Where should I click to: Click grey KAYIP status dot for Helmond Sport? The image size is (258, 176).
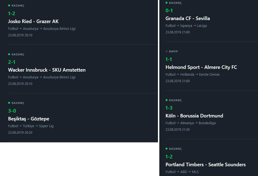[166, 51]
